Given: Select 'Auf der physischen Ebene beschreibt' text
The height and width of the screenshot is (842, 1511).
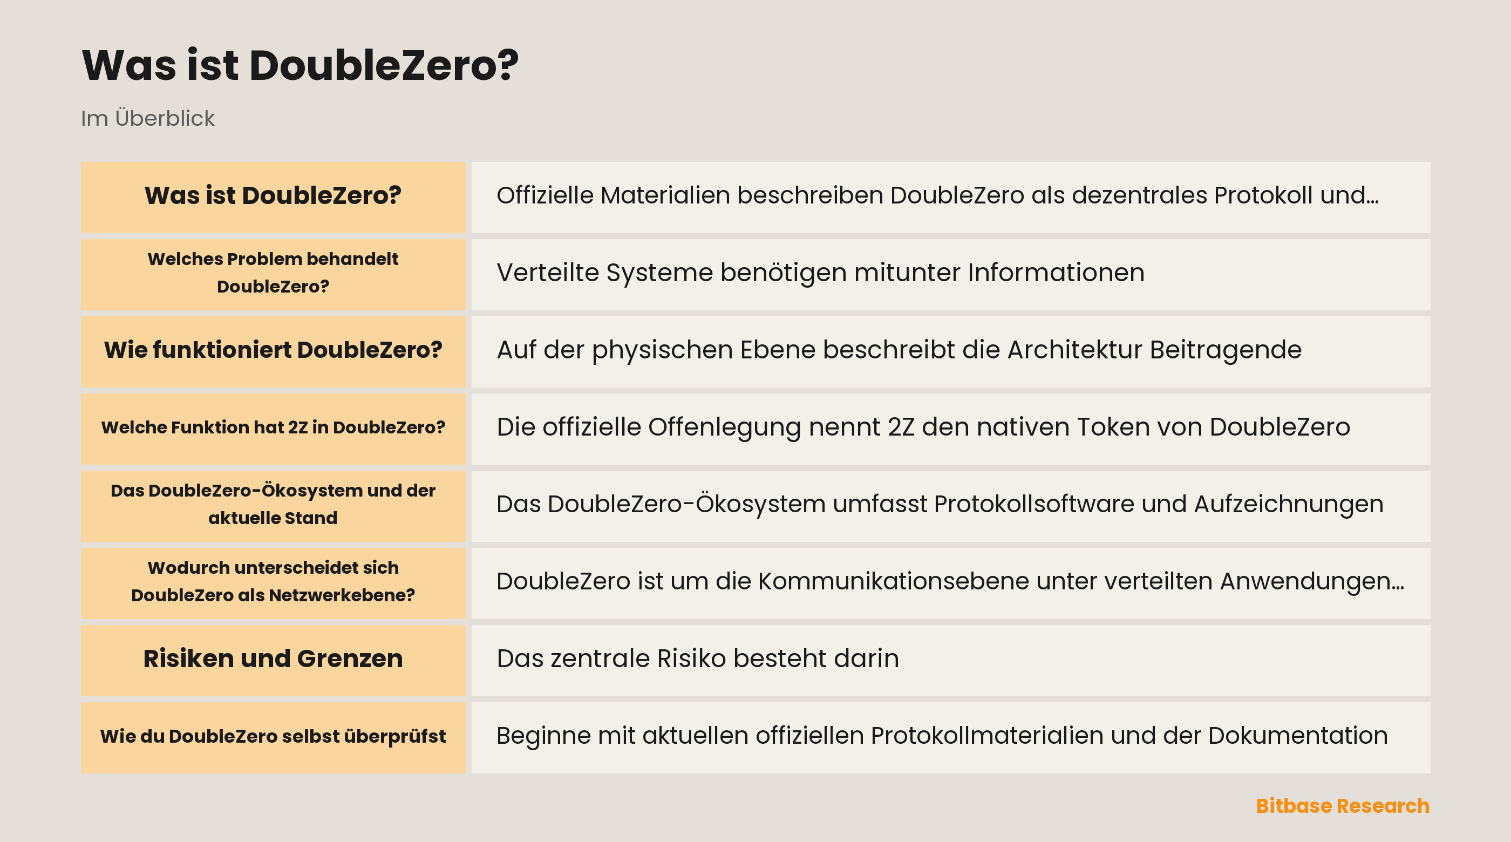Looking at the screenshot, I should (726, 350).
